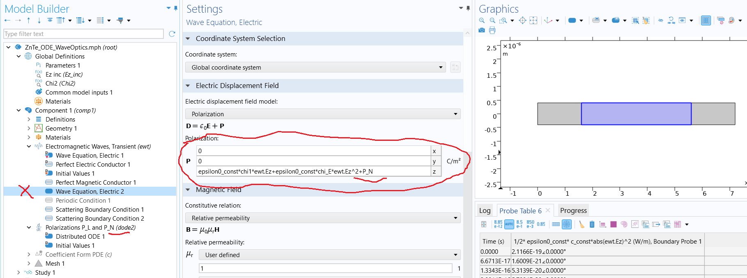This screenshot has height=278, width=747.
Task: Click the blue selected domain in the geometry
Action: (636, 114)
